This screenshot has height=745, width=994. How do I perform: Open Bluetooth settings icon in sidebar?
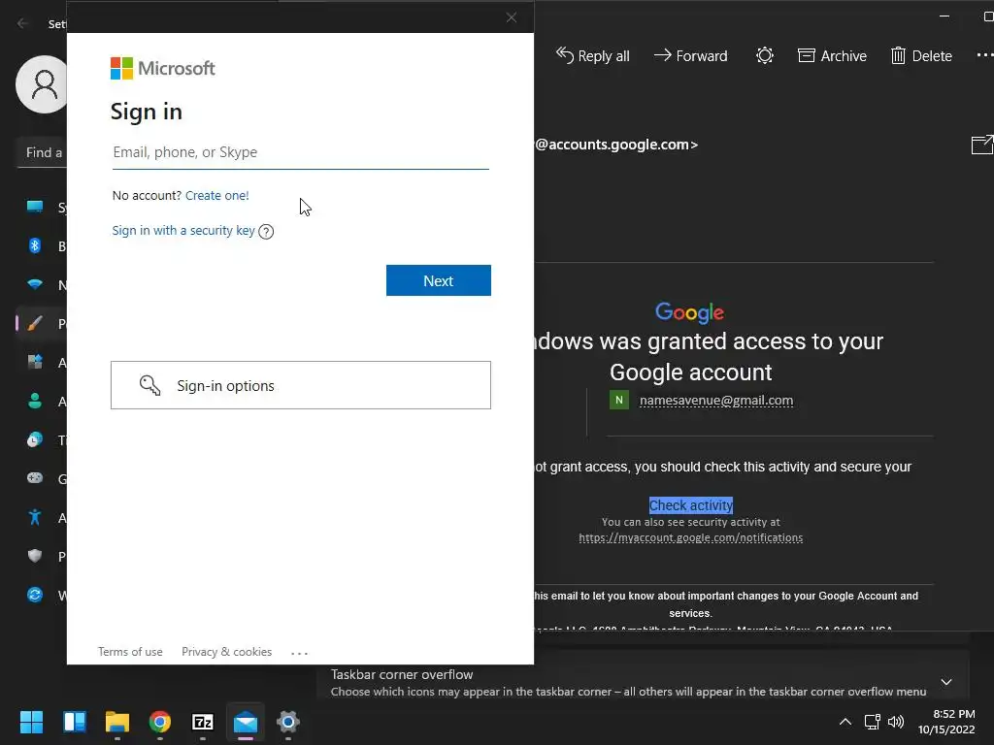pos(35,245)
